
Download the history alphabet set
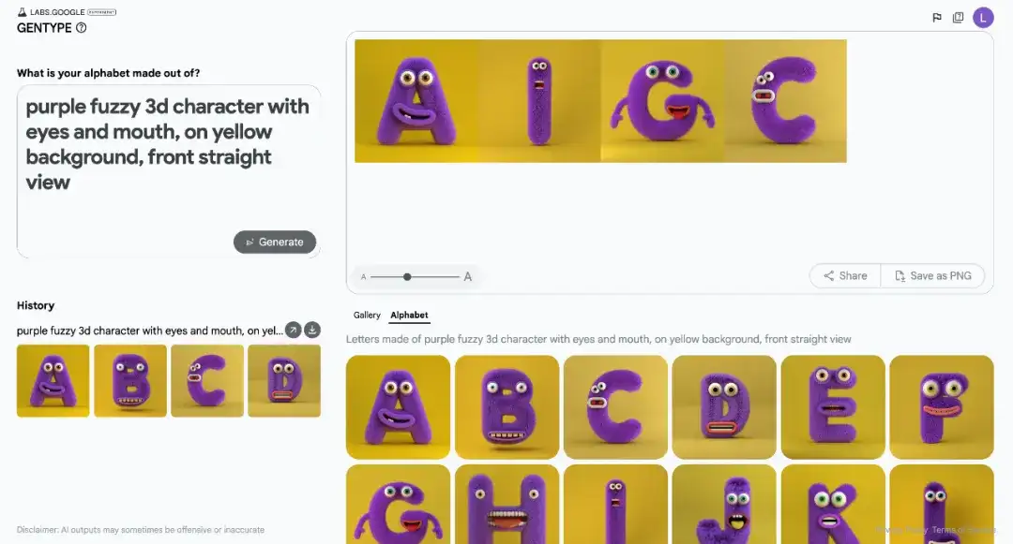(x=312, y=330)
